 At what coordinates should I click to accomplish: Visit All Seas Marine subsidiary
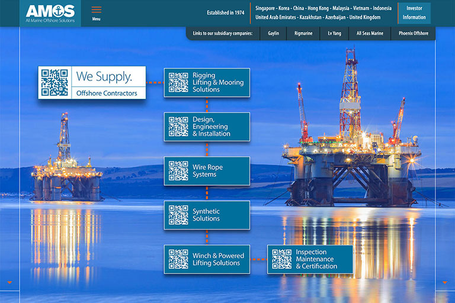(x=370, y=33)
